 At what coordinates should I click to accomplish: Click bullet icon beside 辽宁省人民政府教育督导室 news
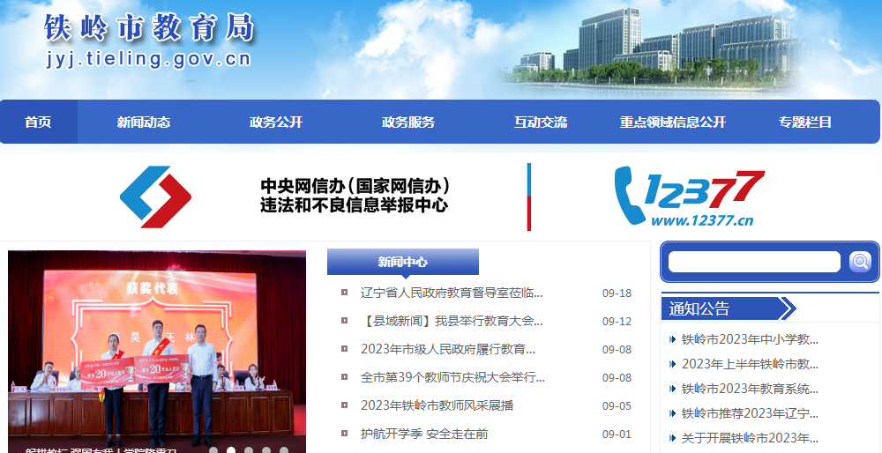[x=344, y=293]
